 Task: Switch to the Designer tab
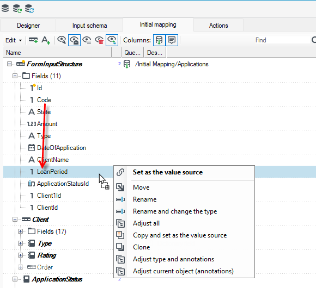click(x=28, y=26)
